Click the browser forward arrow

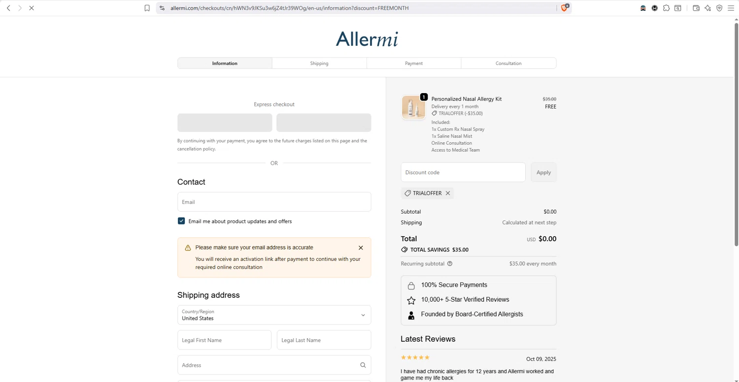pyautogui.click(x=20, y=8)
